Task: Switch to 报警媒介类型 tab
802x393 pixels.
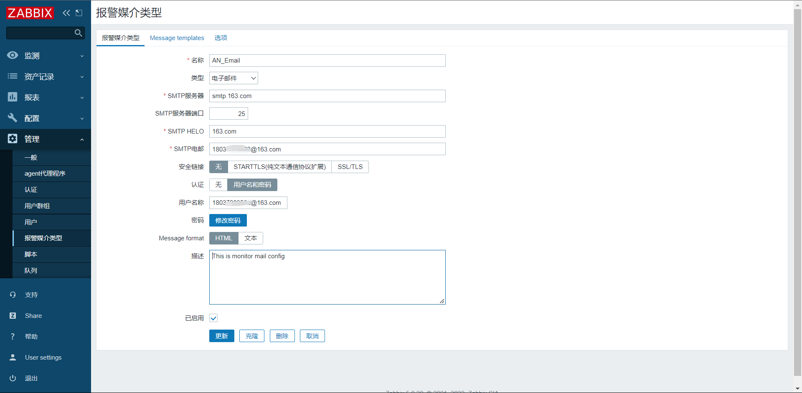Action: (x=120, y=38)
